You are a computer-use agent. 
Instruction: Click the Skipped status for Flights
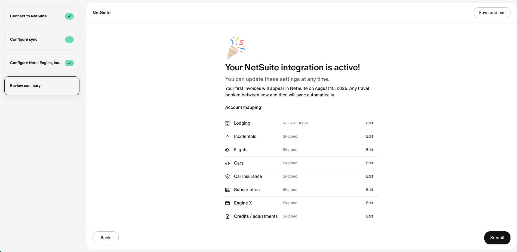pyautogui.click(x=290, y=150)
